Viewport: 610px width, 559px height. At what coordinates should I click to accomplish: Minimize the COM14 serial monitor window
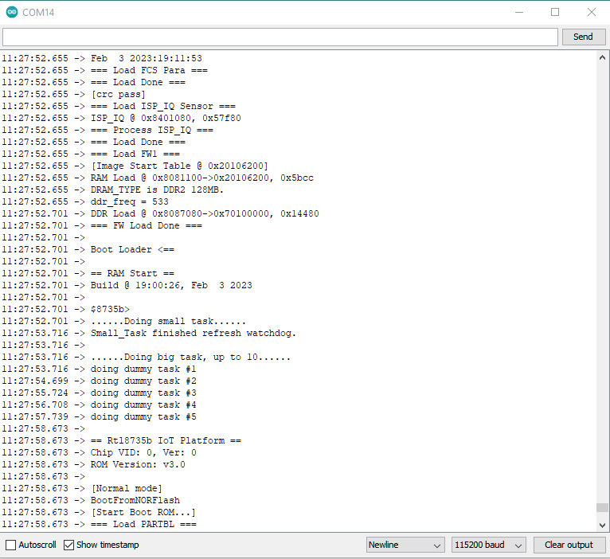519,12
